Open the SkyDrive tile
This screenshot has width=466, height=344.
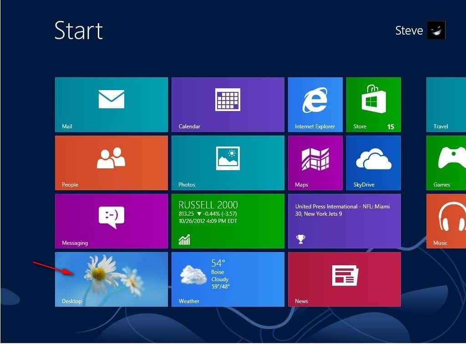[x=374, y=163]
